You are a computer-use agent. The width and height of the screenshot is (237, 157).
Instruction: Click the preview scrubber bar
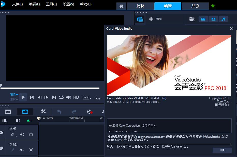[50, 88]
